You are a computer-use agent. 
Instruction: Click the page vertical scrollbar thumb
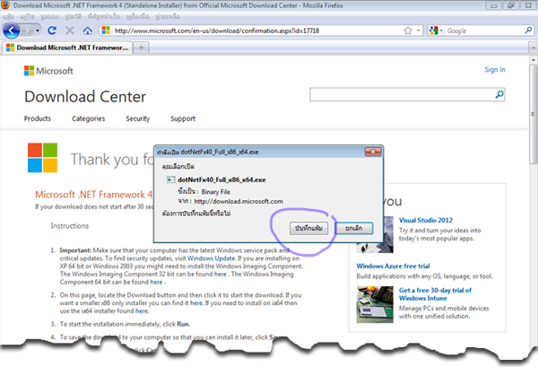pos(534,113)
